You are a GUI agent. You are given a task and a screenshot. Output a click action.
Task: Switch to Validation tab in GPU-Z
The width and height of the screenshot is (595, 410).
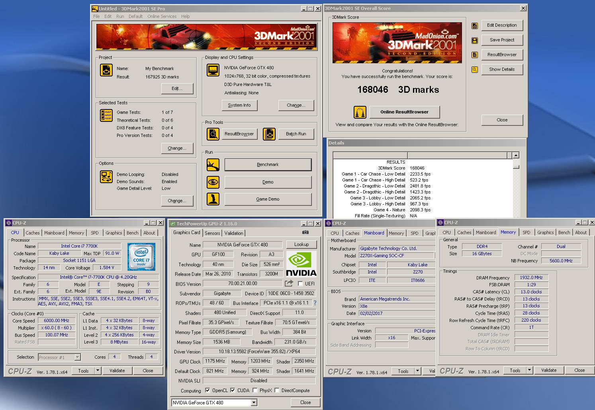[x=234, y=233]
